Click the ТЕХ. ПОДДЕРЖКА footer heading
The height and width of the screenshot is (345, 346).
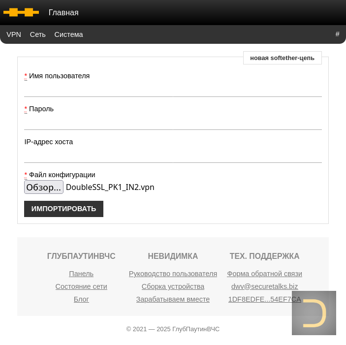[264, 256]
